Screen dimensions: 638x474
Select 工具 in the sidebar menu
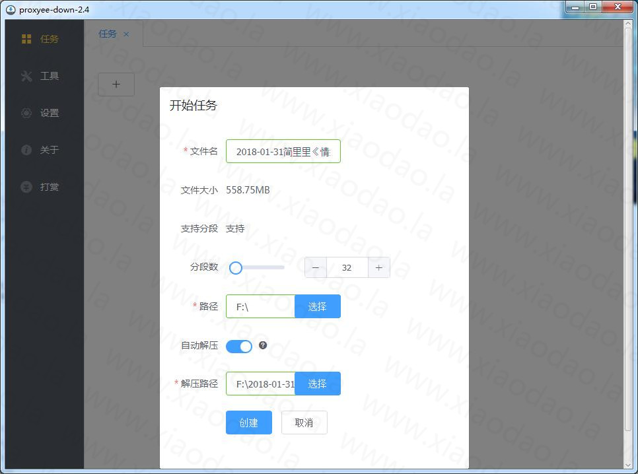click(x=43, y=76)
